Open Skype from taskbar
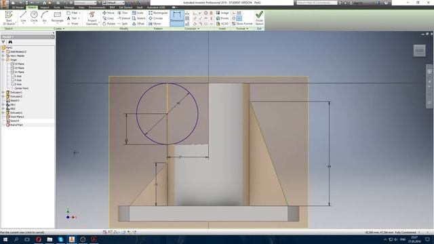 [x=60, y=239]
